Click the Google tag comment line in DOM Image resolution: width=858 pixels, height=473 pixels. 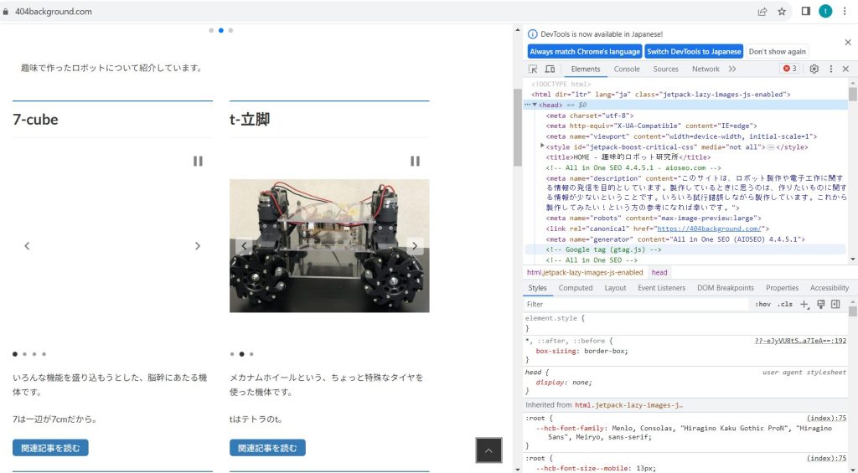coord(685,249)
